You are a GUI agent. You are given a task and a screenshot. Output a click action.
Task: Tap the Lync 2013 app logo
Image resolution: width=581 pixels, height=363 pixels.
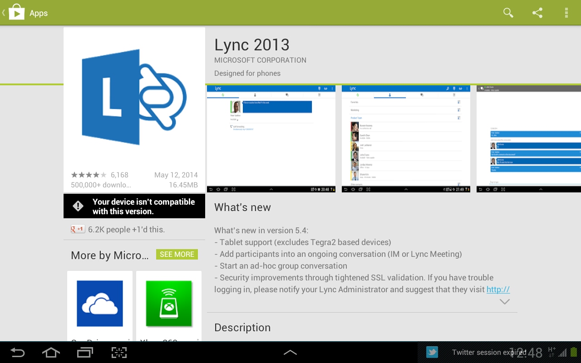pyautogui.click(x=134, y=97)
